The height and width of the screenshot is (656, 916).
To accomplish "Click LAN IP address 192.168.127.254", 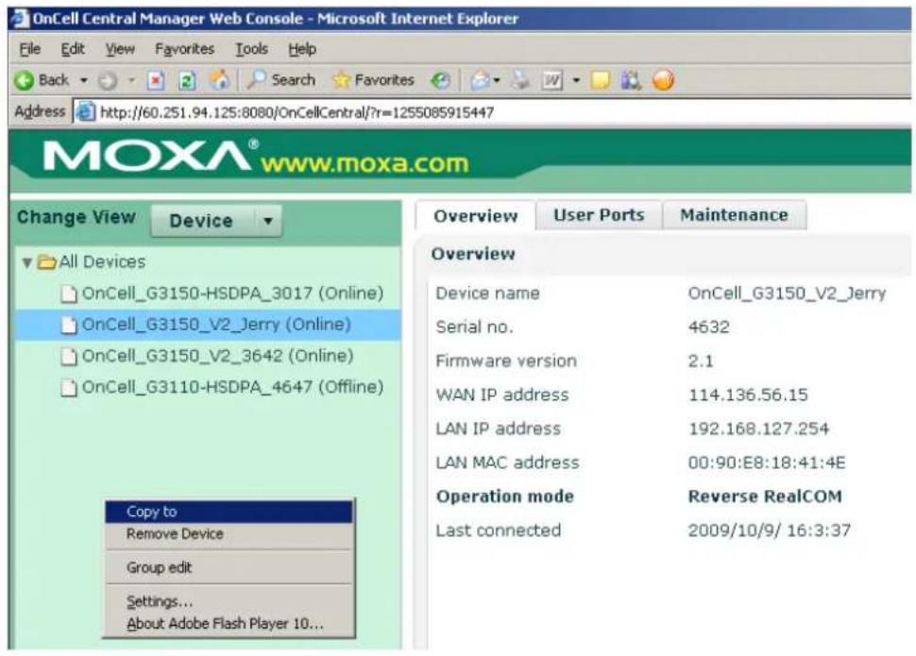I will [x=758, y=429].
